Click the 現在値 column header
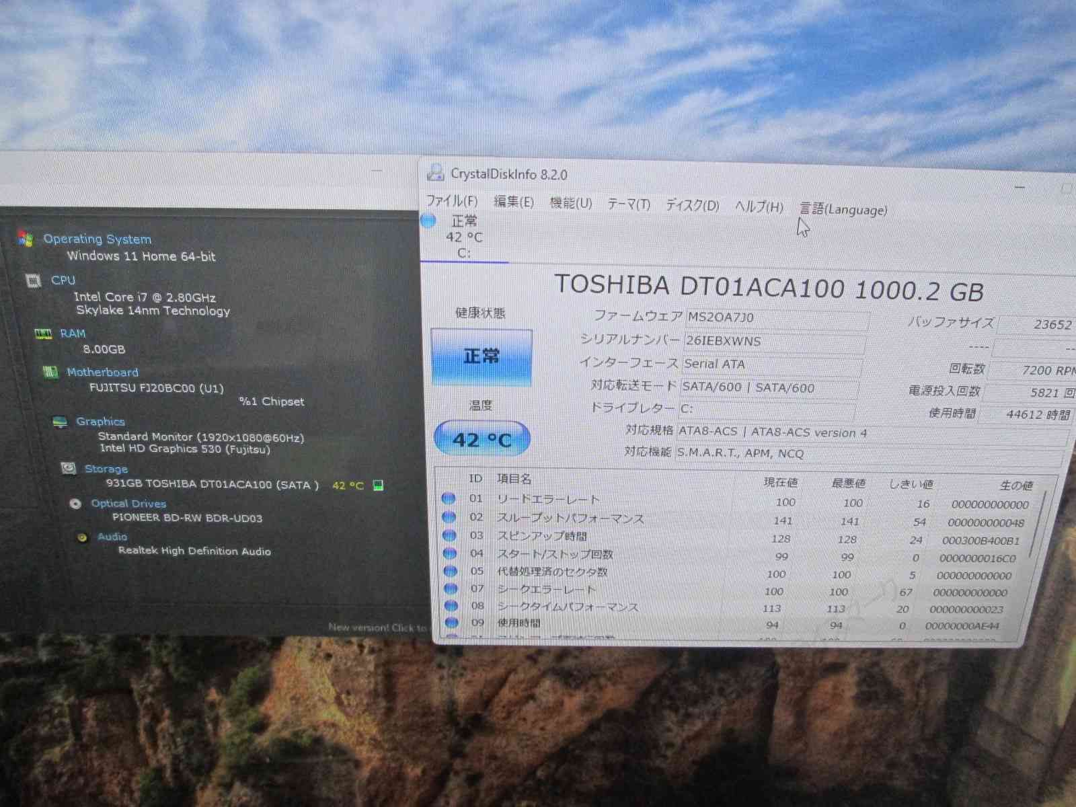The width and height of the screenshot is (1076, 807). tap(781, 482)
